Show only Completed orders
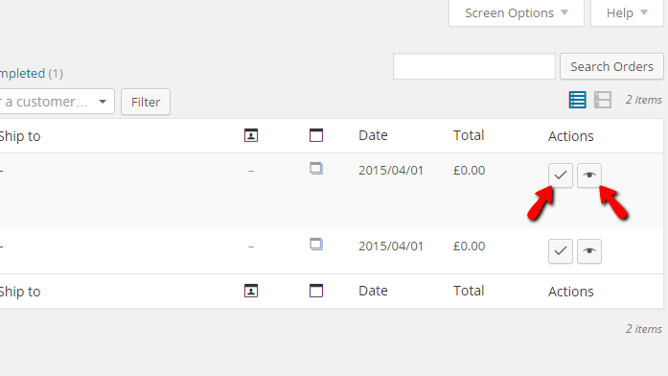 (22, 73)
